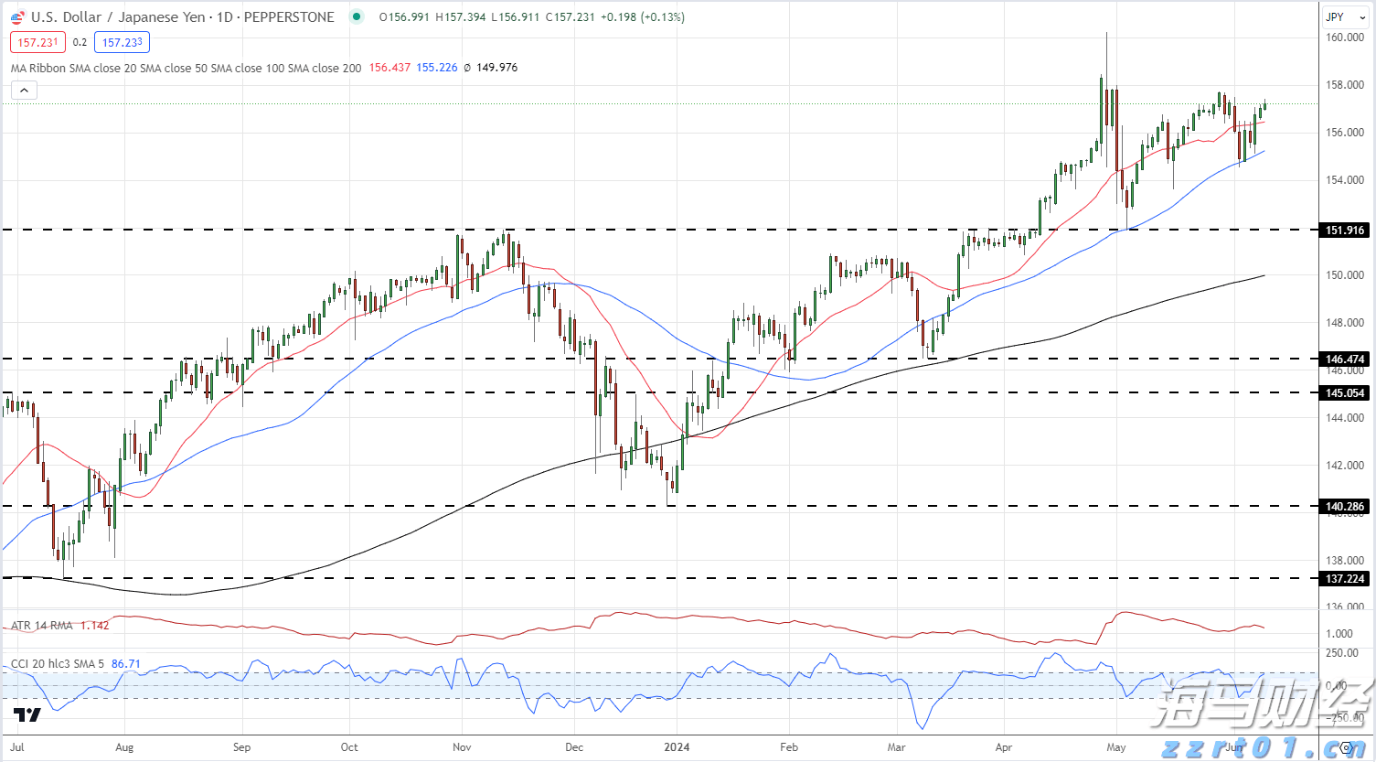1376x762 pixels.
Task: Click the 160.000 price axis label
Action: pyautogui.click(x=1345, y=38)
